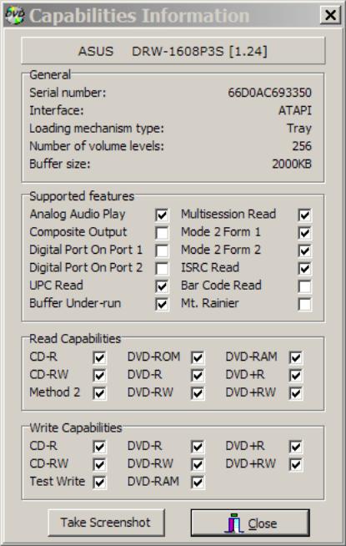Toggle the Mode 2 Form 1 checkbox
This screenshot has height=546, width=346.
click(304, 233)
